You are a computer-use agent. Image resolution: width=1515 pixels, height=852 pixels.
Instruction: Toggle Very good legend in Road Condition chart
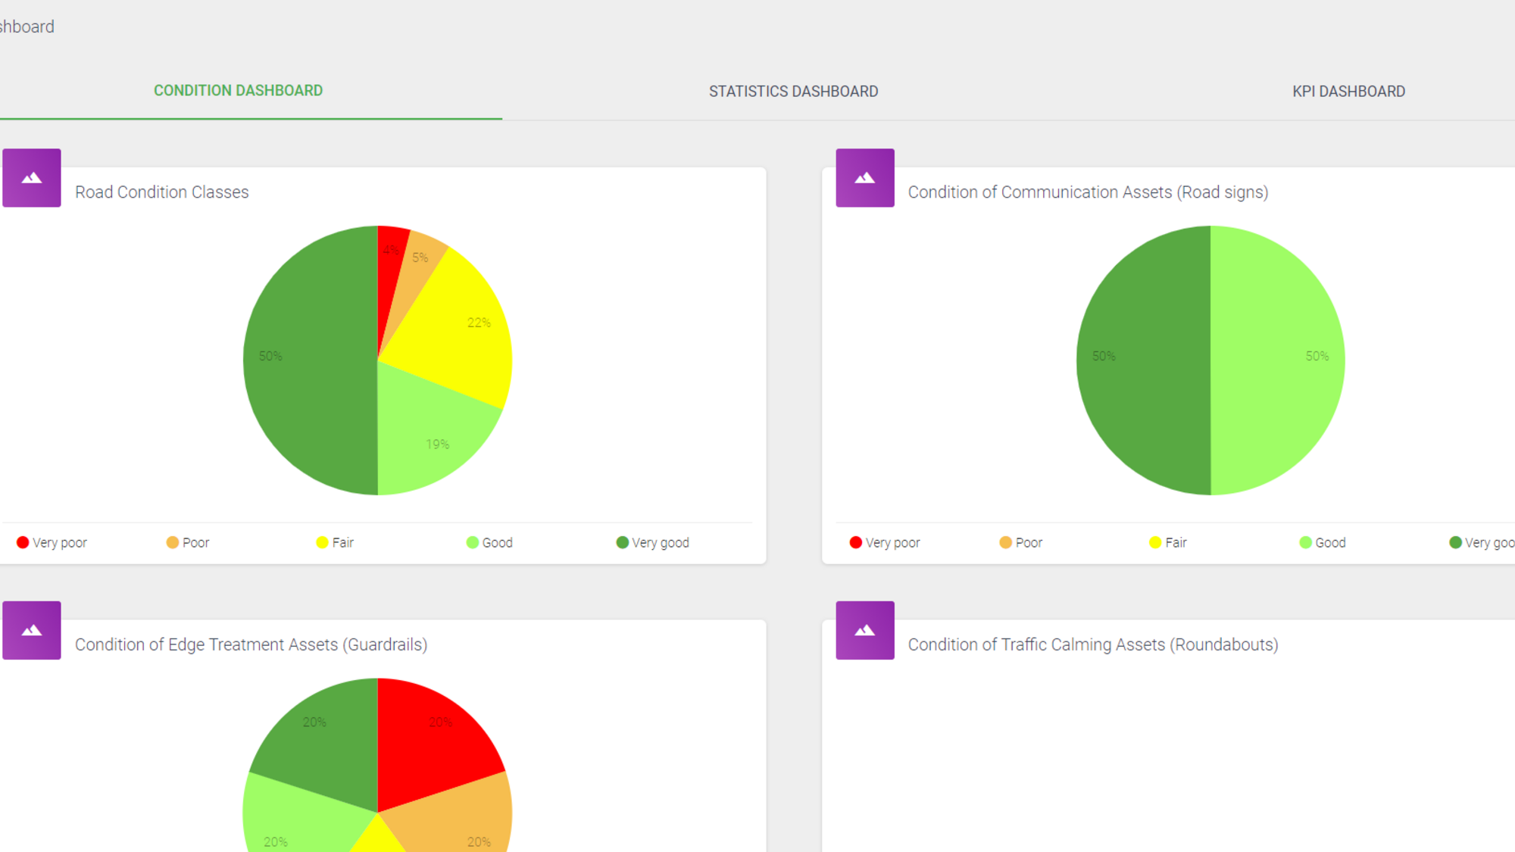coord(653,542)
